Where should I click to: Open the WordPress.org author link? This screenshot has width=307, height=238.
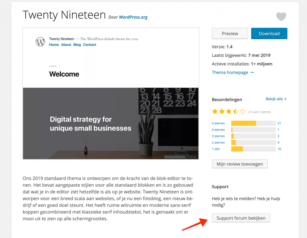coord(133,17)
